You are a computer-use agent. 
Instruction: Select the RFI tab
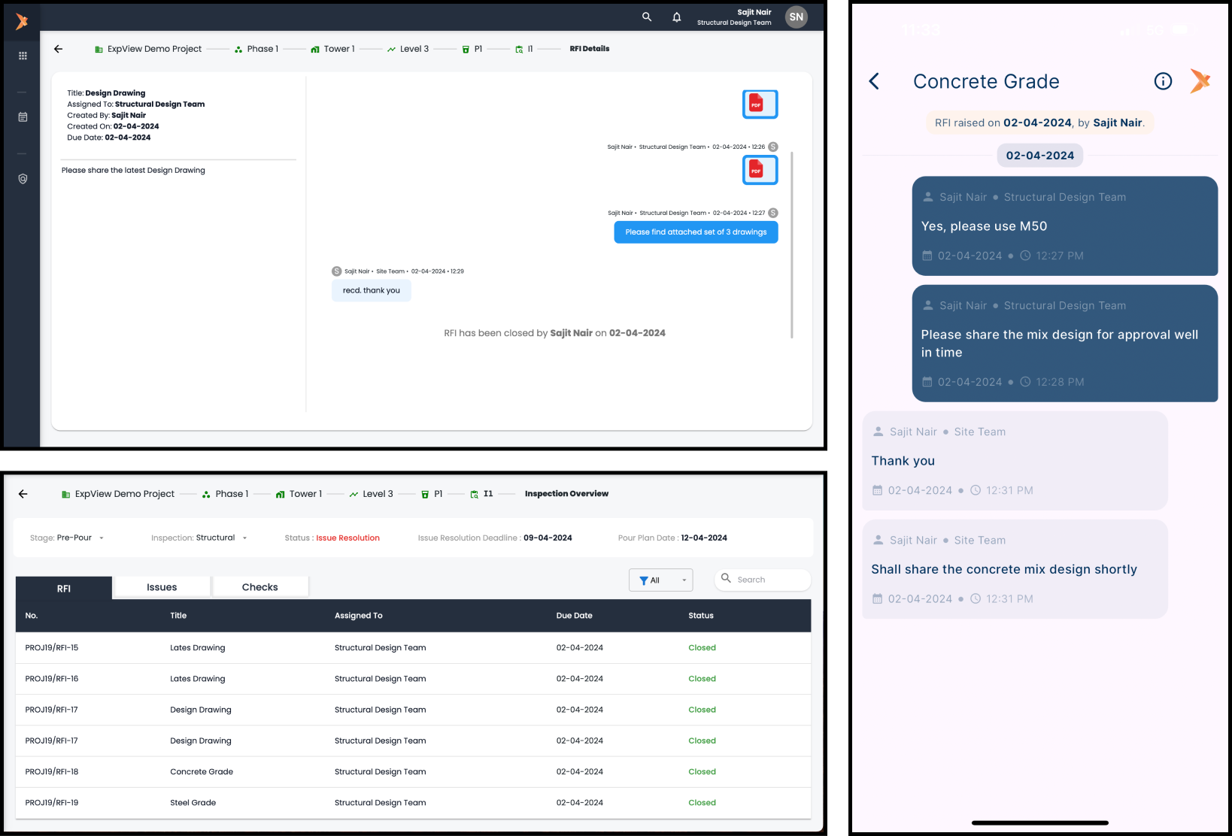(64, 589)
